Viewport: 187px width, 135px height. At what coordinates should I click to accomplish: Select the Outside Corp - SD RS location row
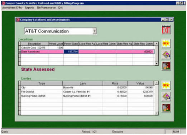click(87, 48)
